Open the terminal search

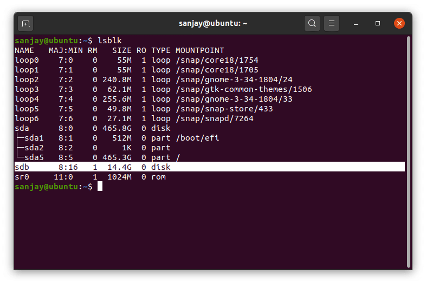point(312,23)
